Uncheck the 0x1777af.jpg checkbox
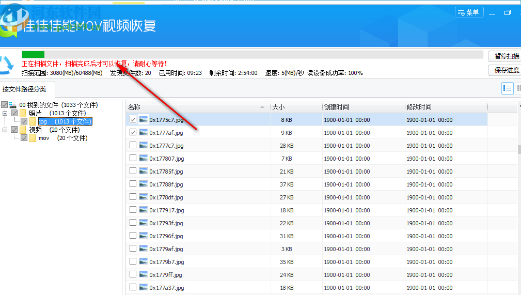521x295 pixels. pyautogui.click(x=133, y=132)
